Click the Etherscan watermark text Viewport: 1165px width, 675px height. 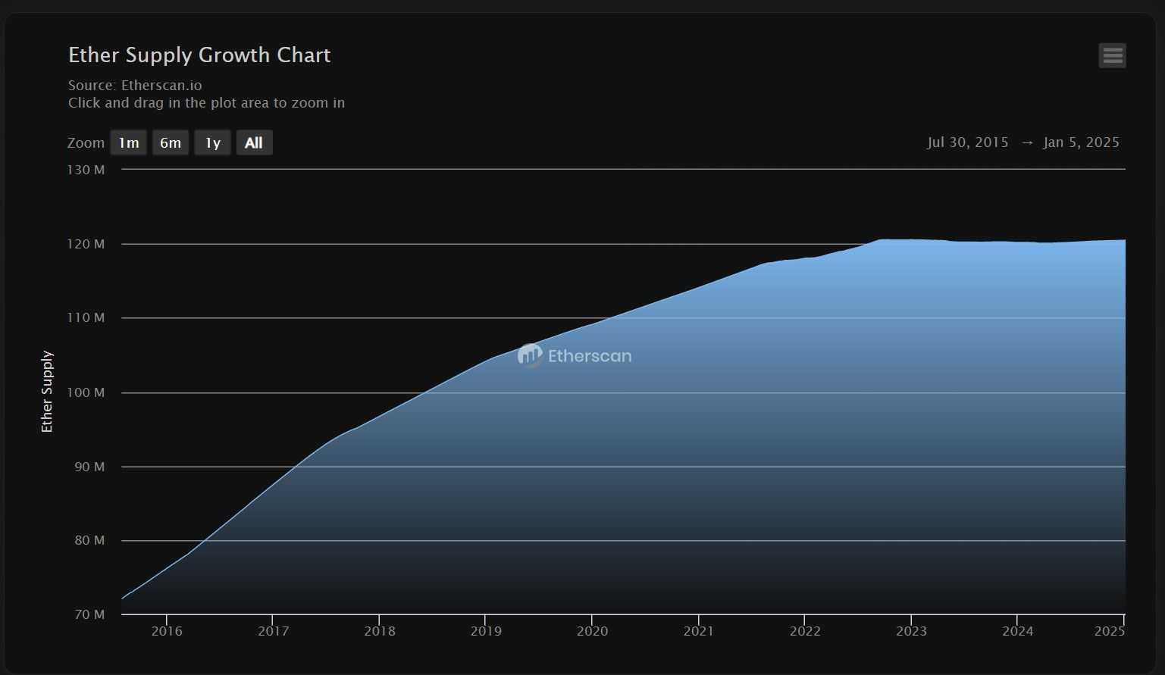589,356
